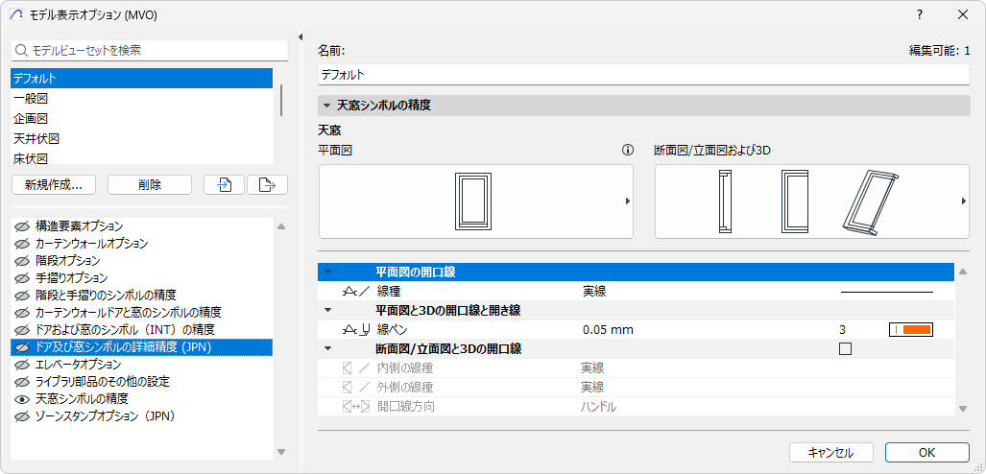Click the 削除 button

[x=150, y=185]
